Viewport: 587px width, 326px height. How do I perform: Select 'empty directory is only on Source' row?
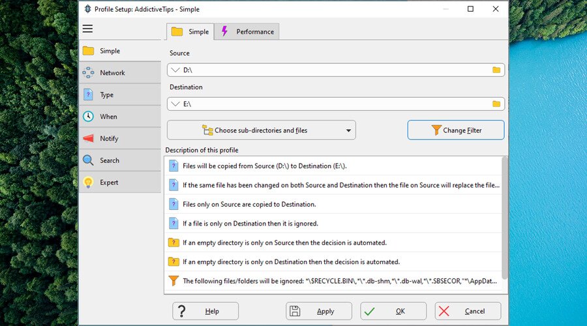(x=333, y=243)
